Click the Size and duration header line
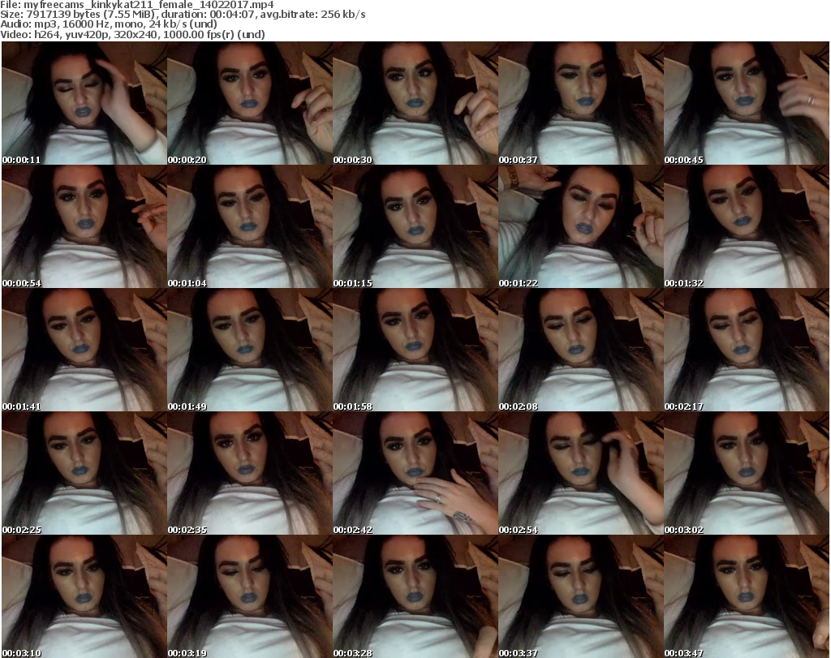This screenshot has width=831, height=658. pyautogui.click(x=183, y=15)
